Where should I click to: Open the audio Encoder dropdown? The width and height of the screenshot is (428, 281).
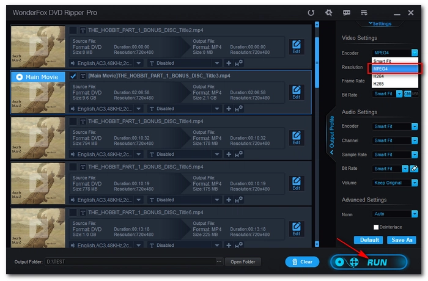[x=415, y=126]
